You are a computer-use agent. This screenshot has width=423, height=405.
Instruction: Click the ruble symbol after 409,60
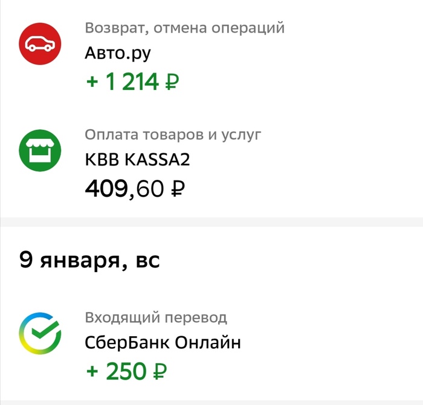tap(178, 188)
